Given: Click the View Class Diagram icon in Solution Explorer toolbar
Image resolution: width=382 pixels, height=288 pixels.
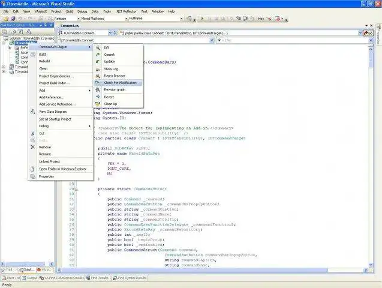Looking at the screenshot, I should [29, 32].
